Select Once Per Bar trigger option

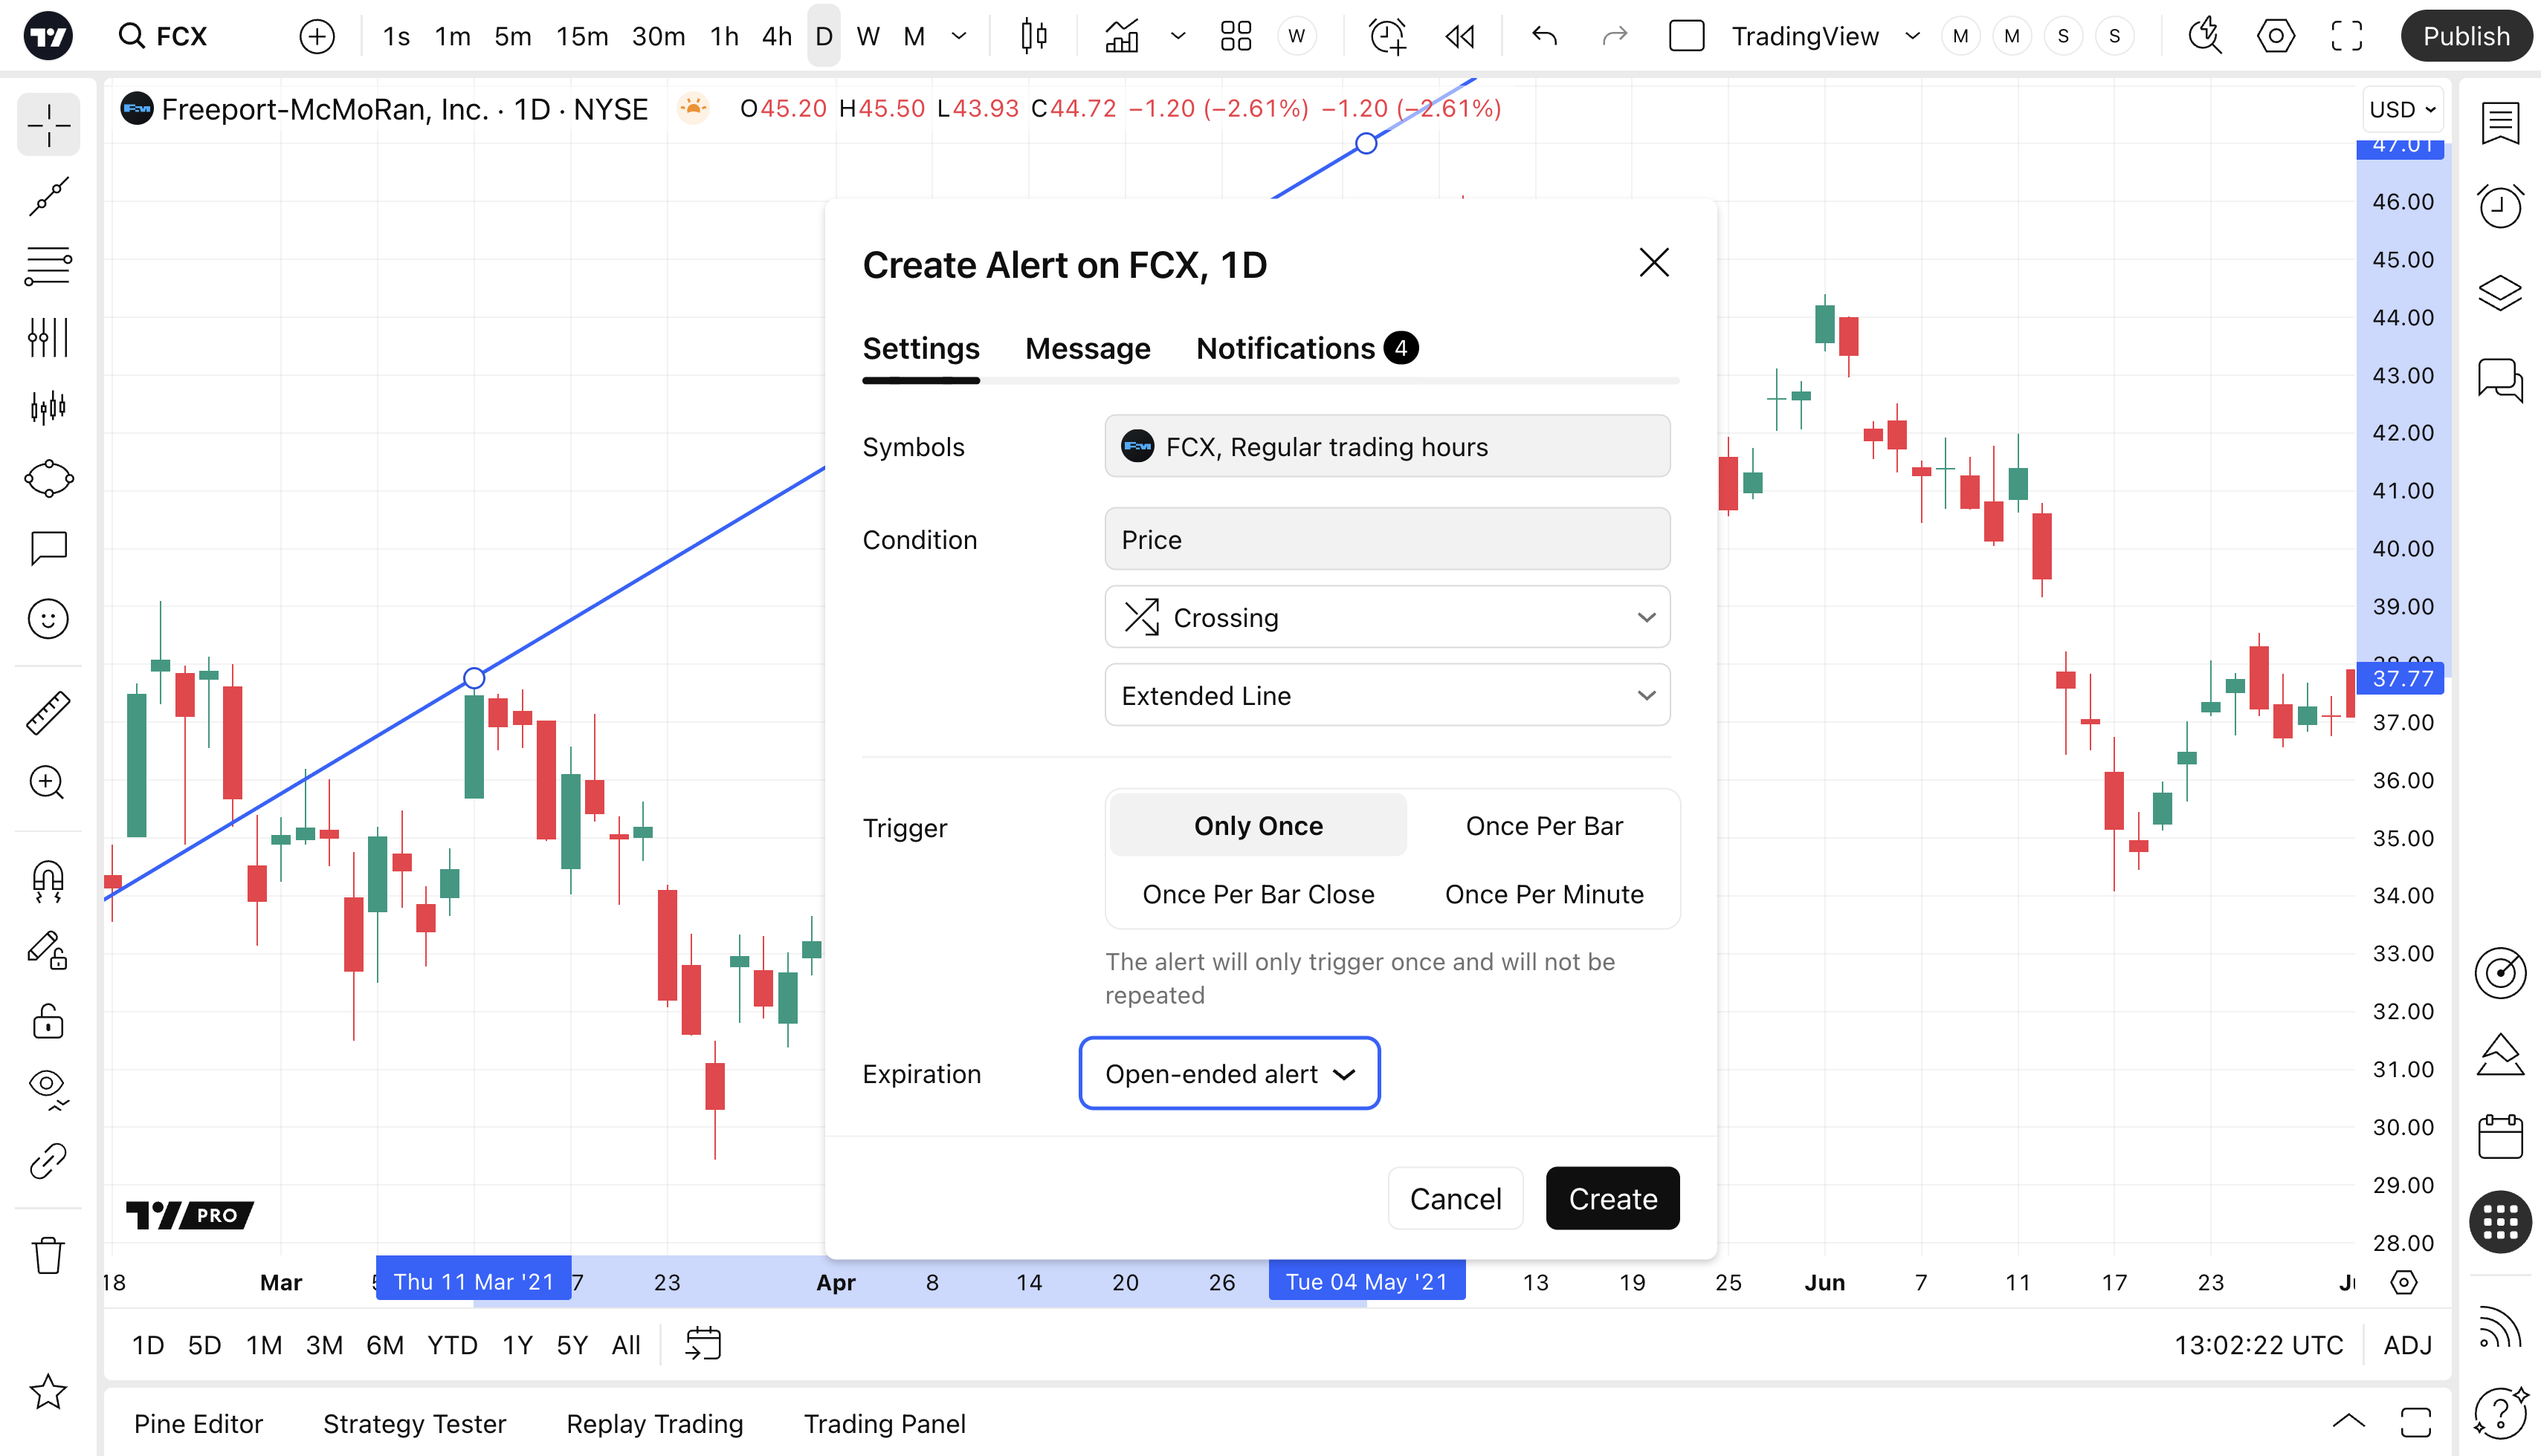[x=1543, y=826]
